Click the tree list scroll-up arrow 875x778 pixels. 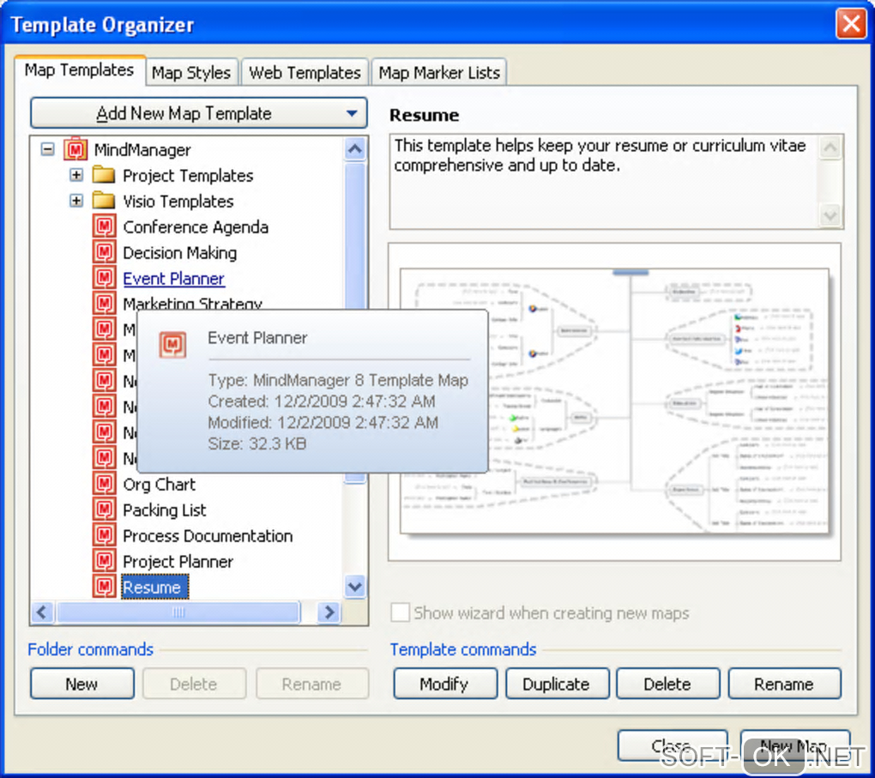[355, 148]
